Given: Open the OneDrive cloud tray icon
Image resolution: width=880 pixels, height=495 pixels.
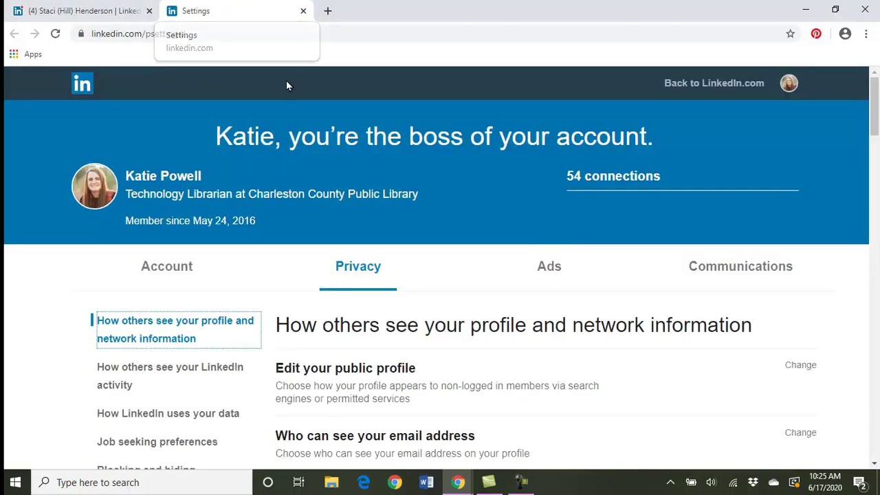Looking at the screenshot, I should click(x=773, y=483).
